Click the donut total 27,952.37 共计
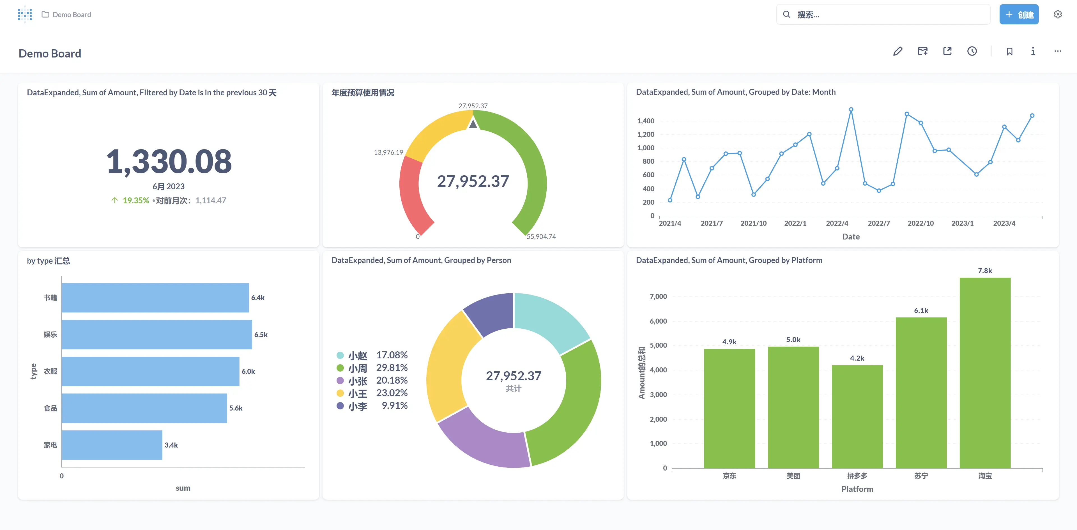Image resolution: width=1077 pixels, height=530 pixels. click(x=514, y=381)
